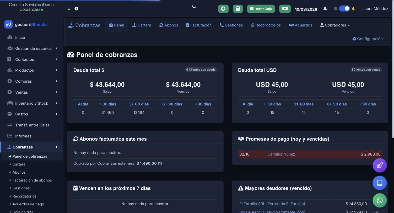Expand the Compras sidebar section
394x213 pixels.
[x=31, y=81]
